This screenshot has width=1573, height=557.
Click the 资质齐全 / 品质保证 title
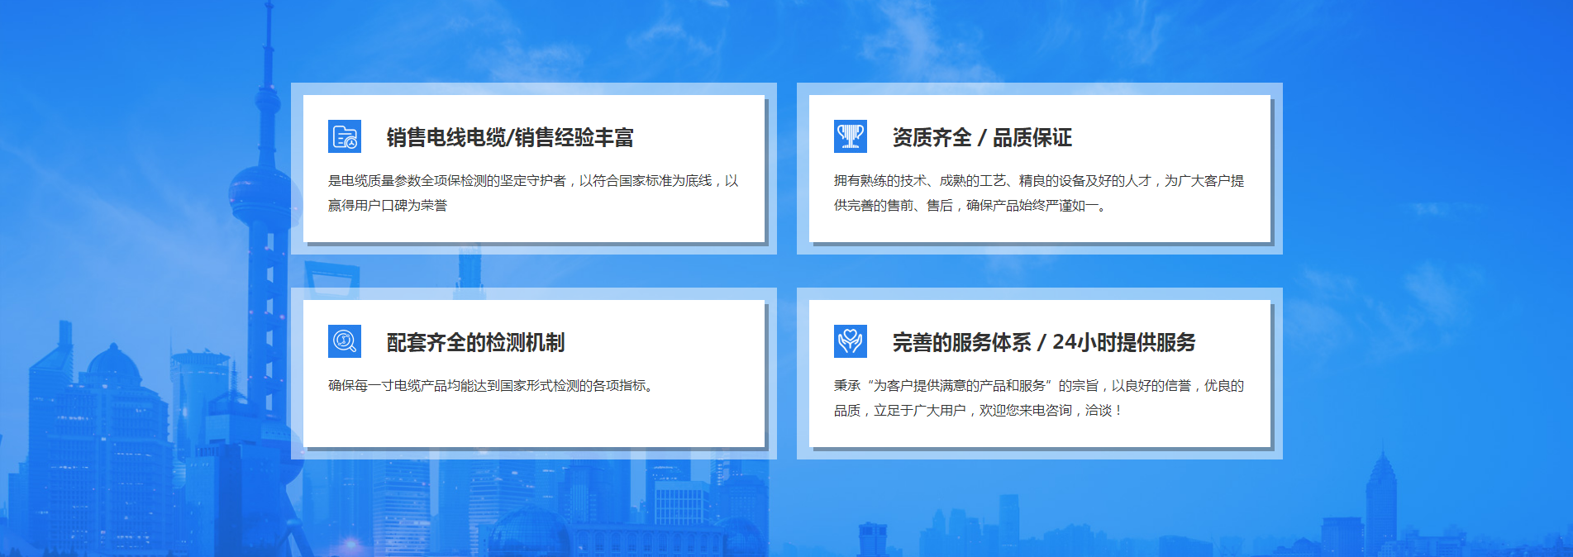tap(981, 137)
